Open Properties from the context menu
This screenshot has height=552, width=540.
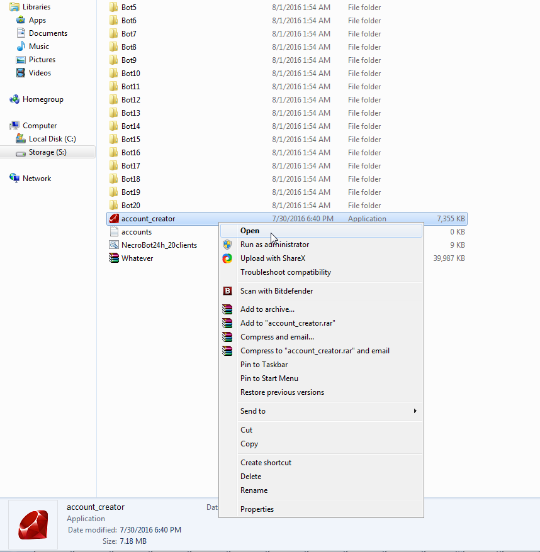tap(321, 509)
